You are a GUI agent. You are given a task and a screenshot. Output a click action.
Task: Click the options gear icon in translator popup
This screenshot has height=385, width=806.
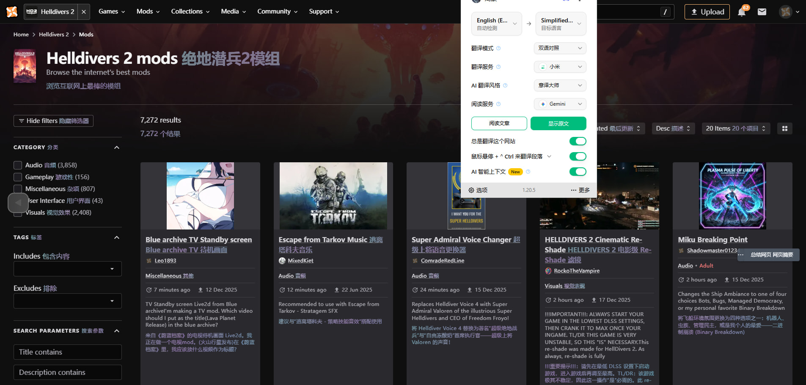471,190
